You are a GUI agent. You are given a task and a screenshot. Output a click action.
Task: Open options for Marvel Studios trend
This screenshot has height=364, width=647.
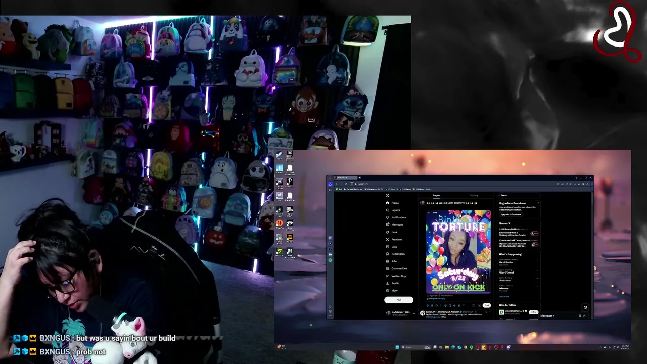tap(537, 260)
